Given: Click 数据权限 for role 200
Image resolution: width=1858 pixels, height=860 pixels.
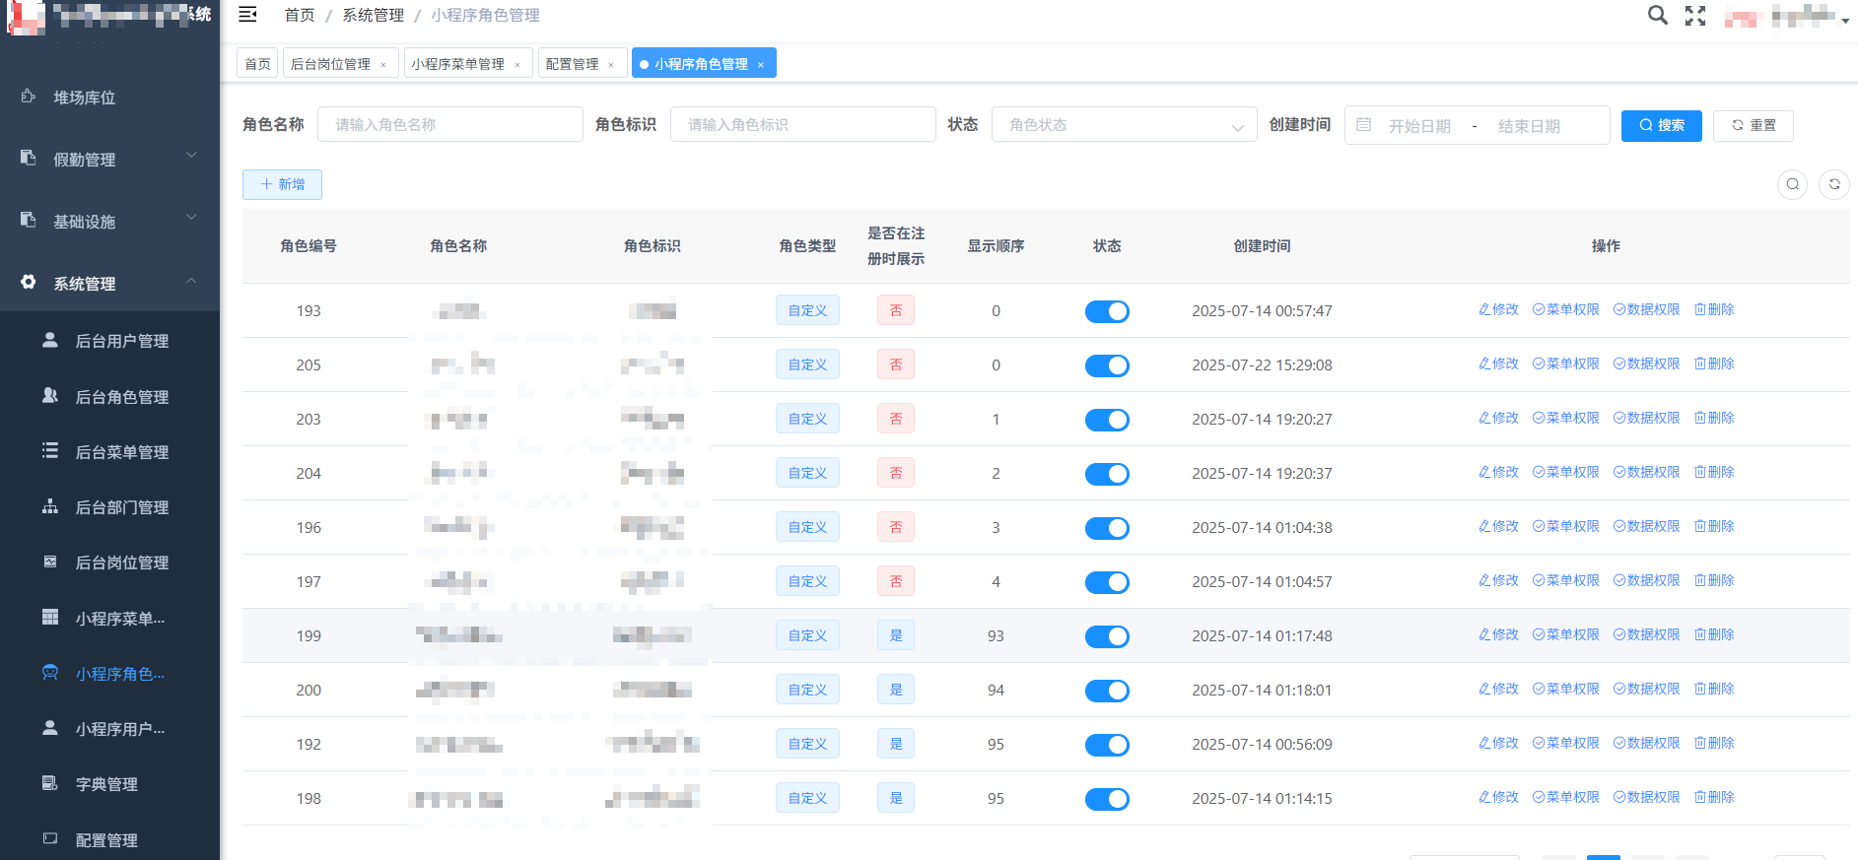Looking at the screenshot, I should [1647, 689].
